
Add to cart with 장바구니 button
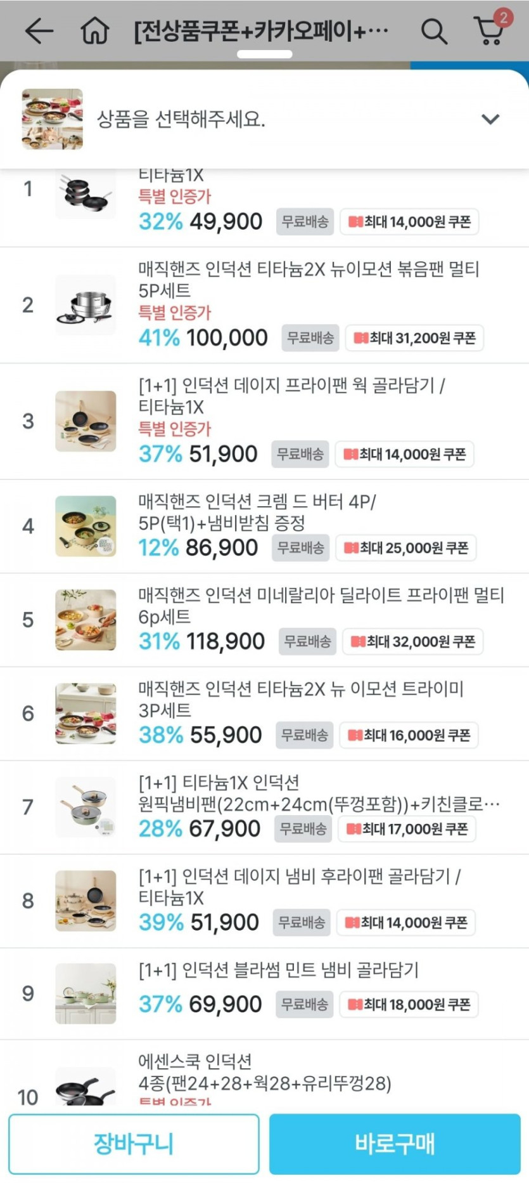134,1144
